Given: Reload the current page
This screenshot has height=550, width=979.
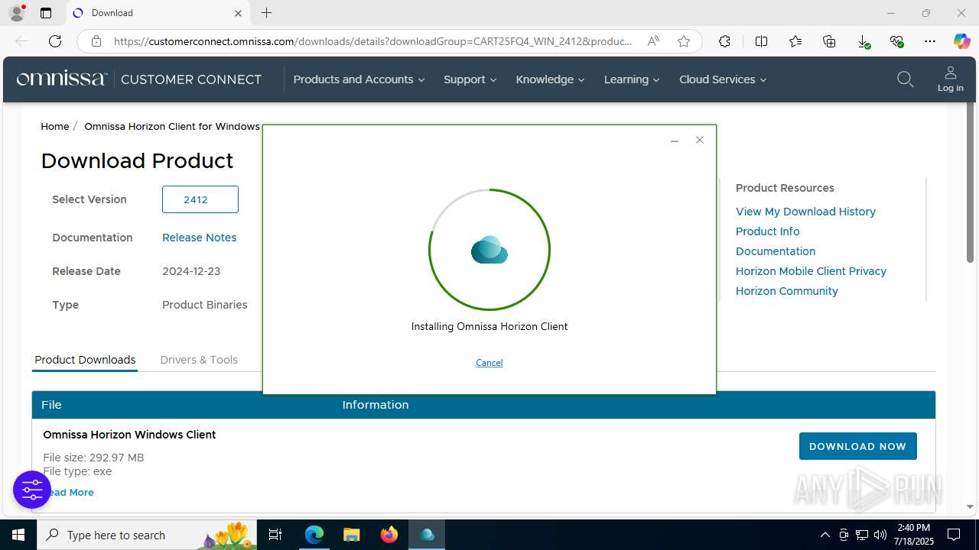Looking at the screenshot, I should pos(55,41).
